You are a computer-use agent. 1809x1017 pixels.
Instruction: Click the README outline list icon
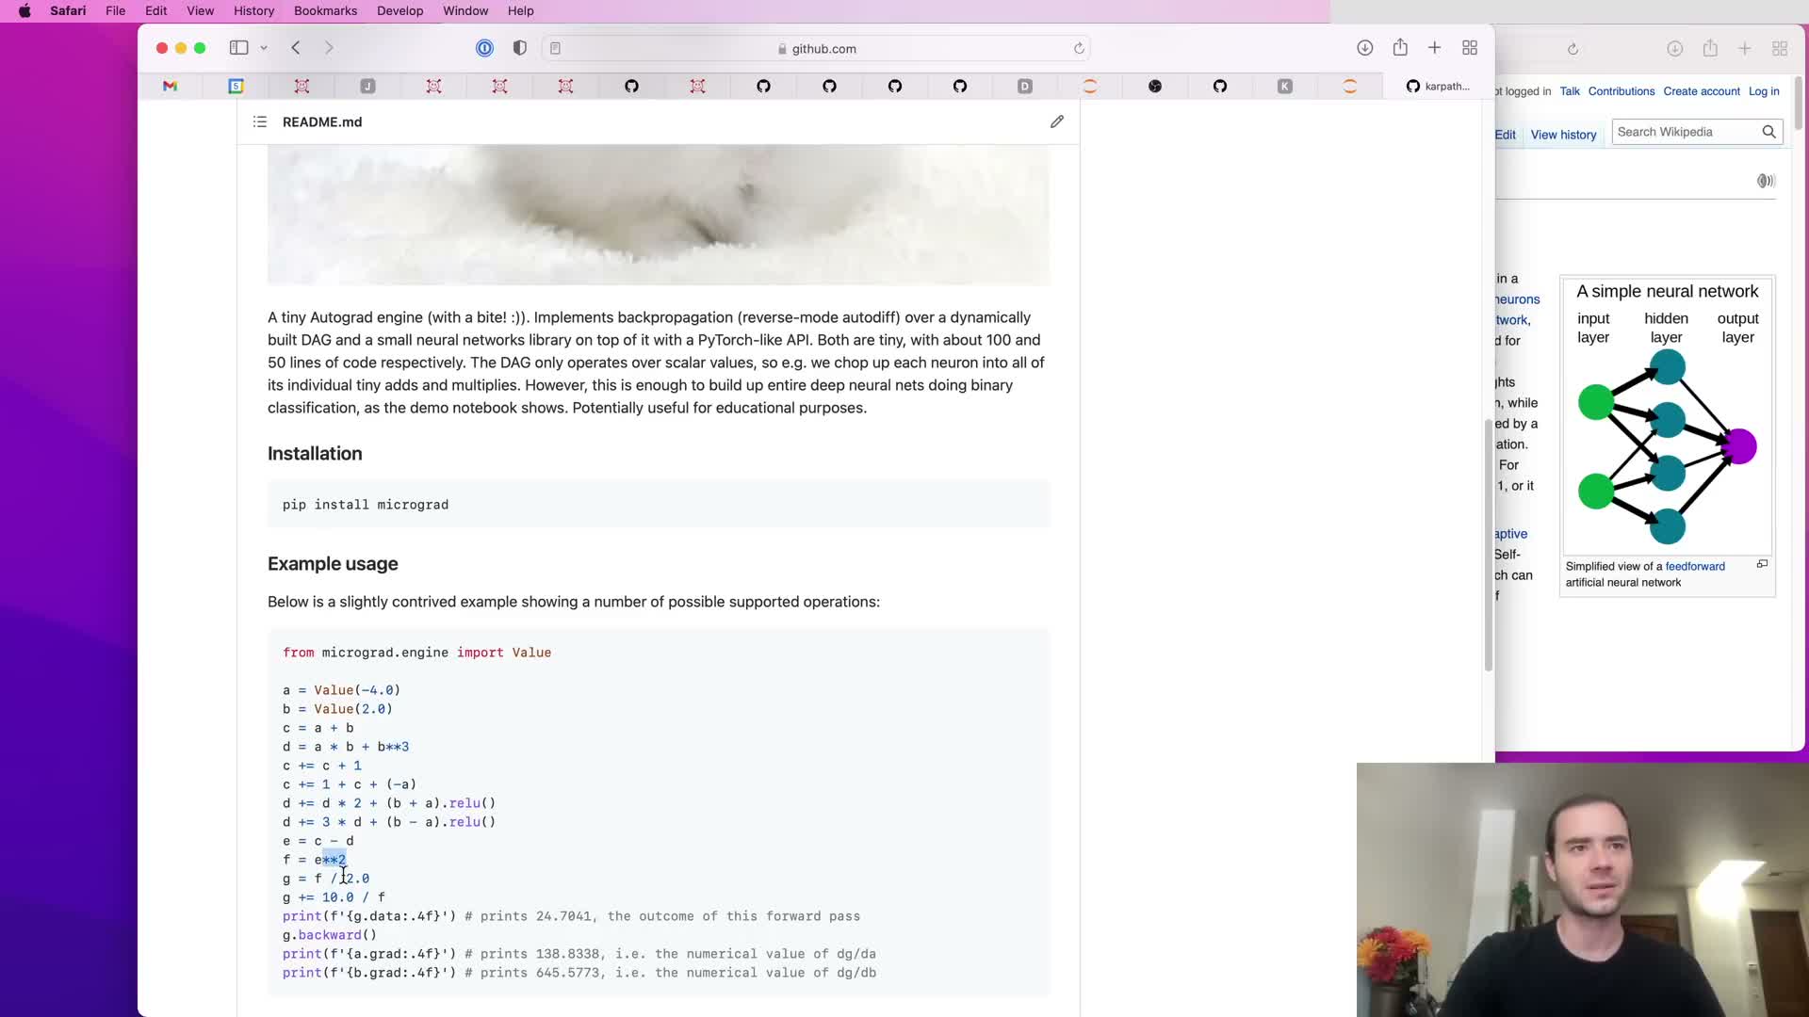[x=260, y=121]
